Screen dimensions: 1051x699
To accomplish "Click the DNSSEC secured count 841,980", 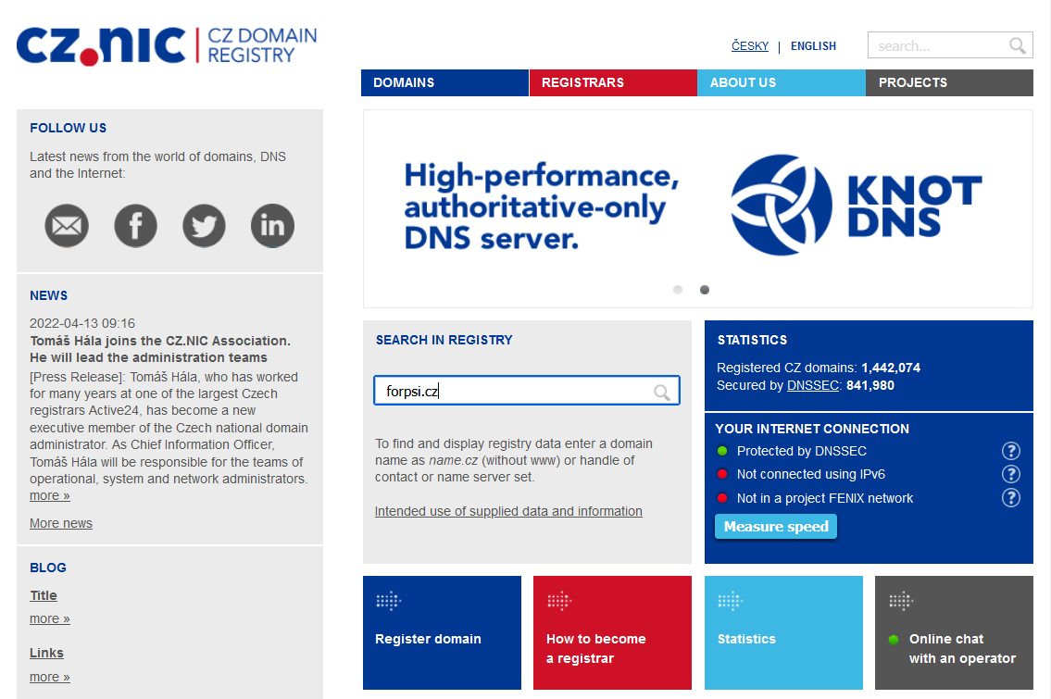I will (870, 385).
